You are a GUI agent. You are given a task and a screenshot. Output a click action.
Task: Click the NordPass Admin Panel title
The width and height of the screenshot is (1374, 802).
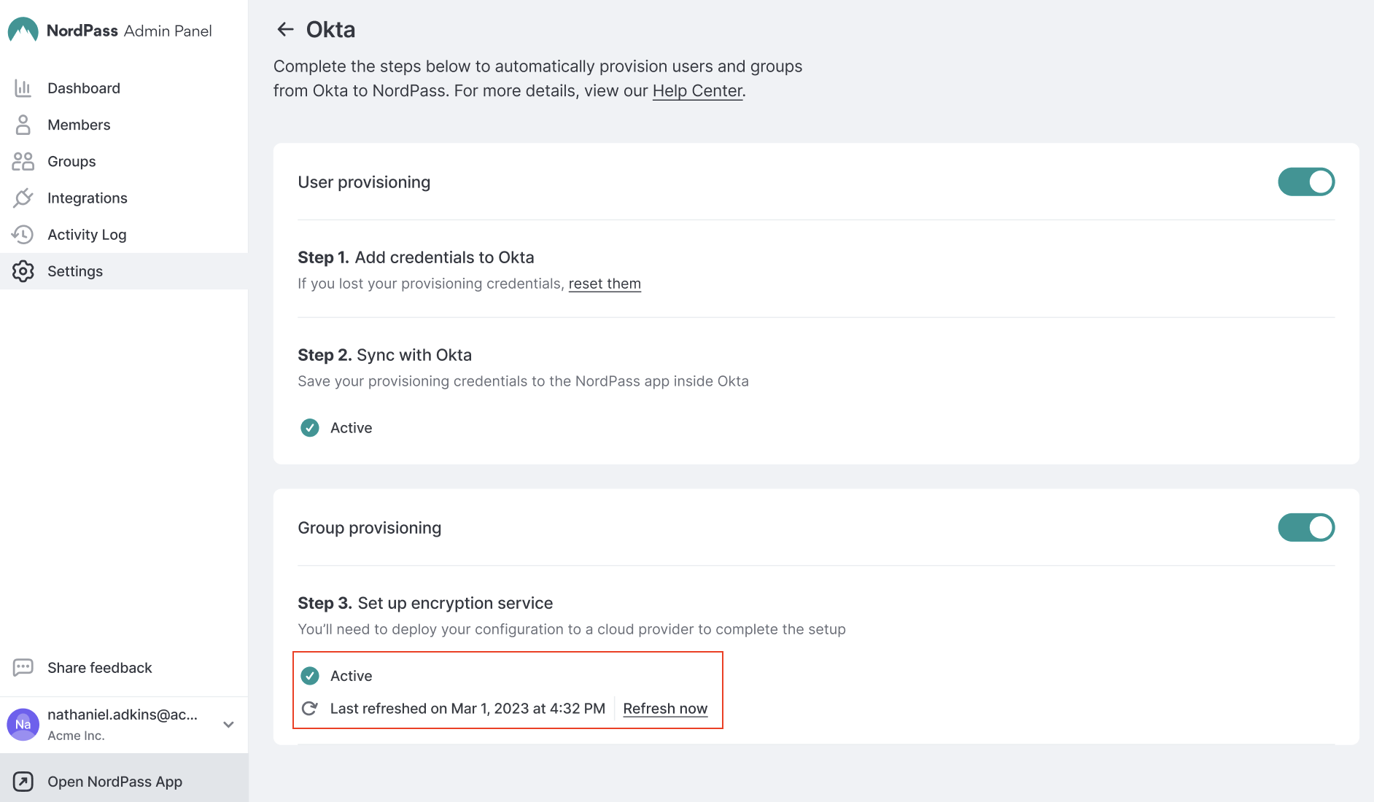tap(129, 31)
